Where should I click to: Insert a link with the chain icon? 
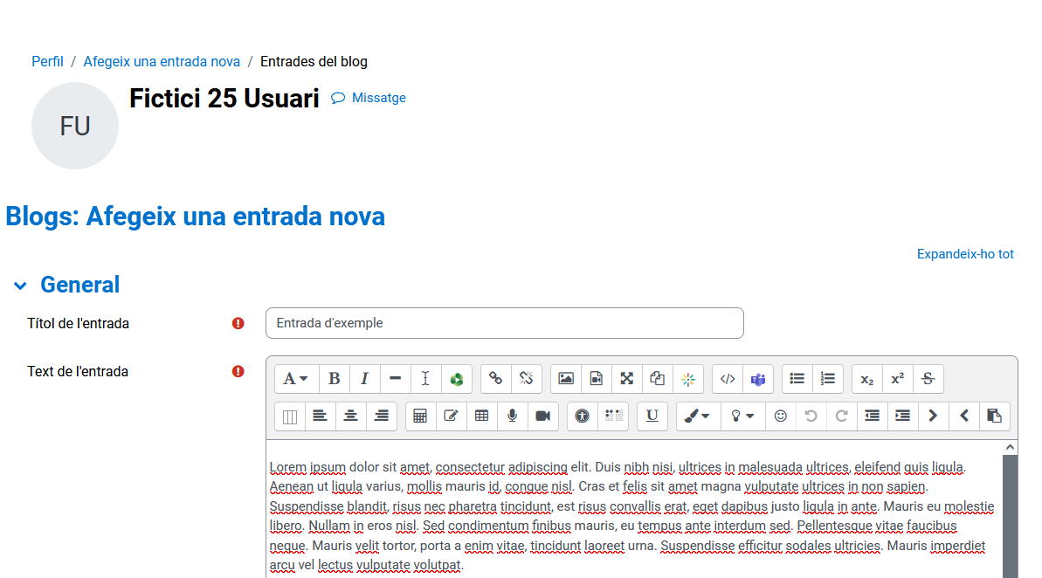click(x=495, y=379)
